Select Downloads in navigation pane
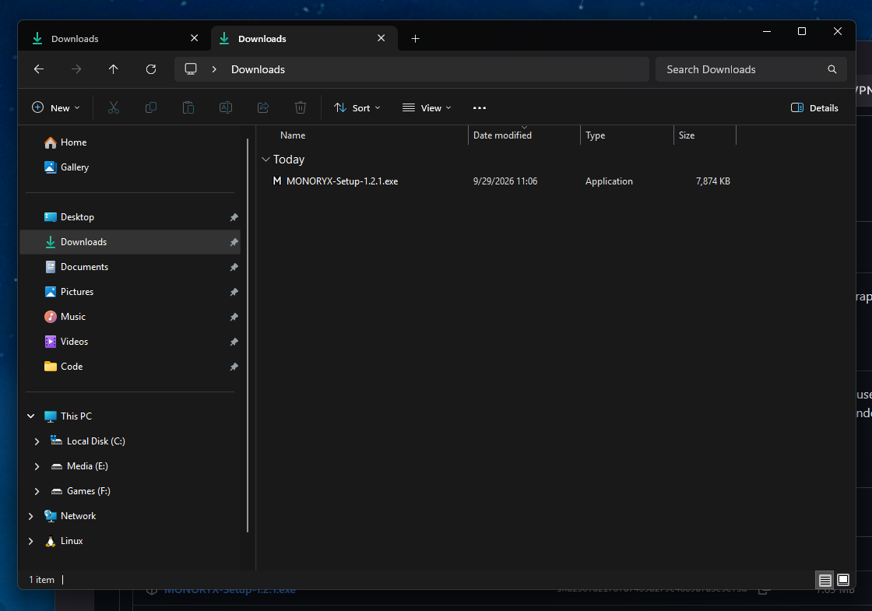This screenshot has width=872, height=611. pos(130,242)
